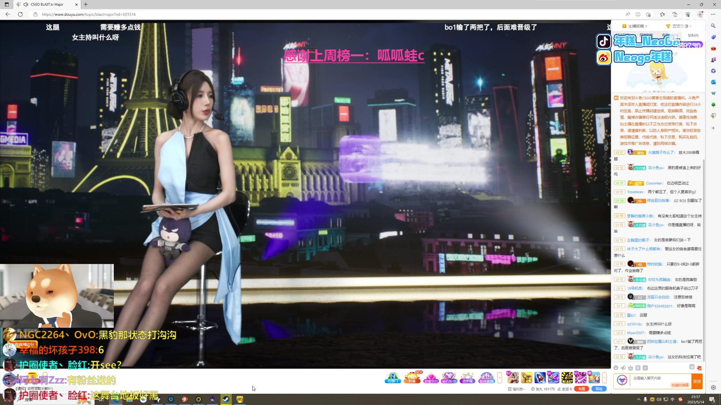This screenshot has height=405, width=721.
Task: Send the pink ticket gift
Action: tap(581, 377)
